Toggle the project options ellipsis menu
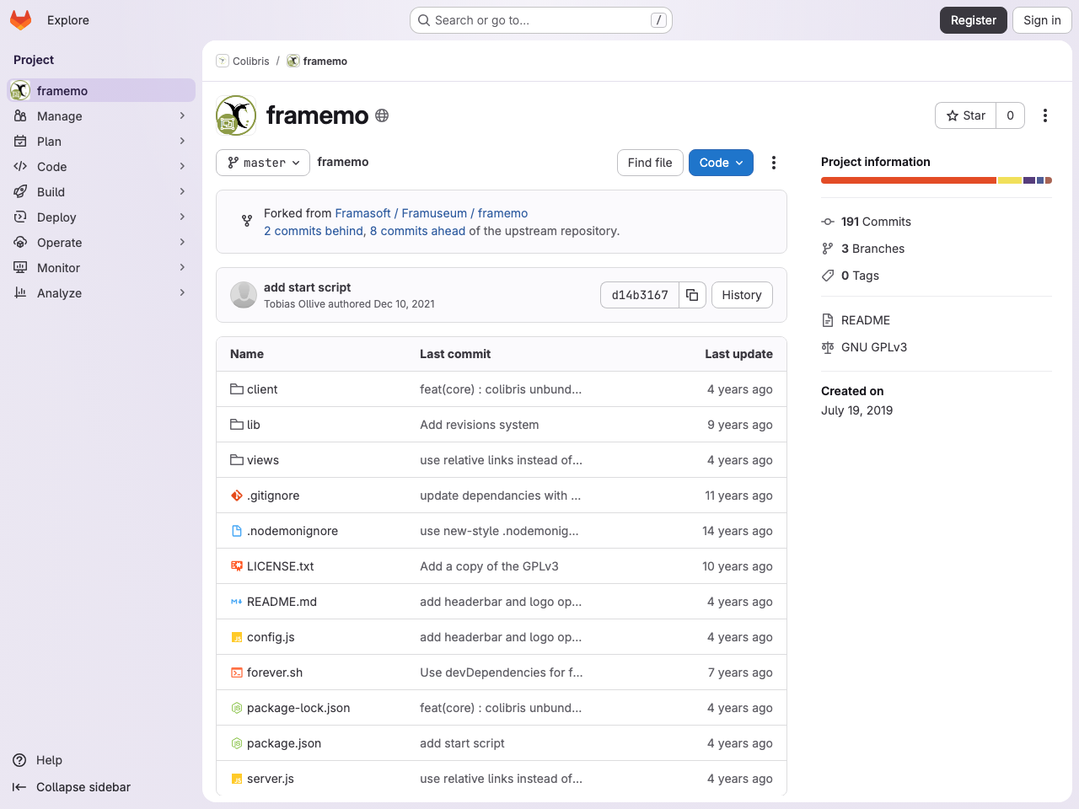 pos(1044,115)
